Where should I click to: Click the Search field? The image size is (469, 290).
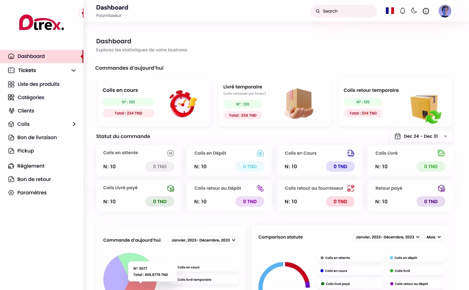pyautogui.click(x=343, y=11)
